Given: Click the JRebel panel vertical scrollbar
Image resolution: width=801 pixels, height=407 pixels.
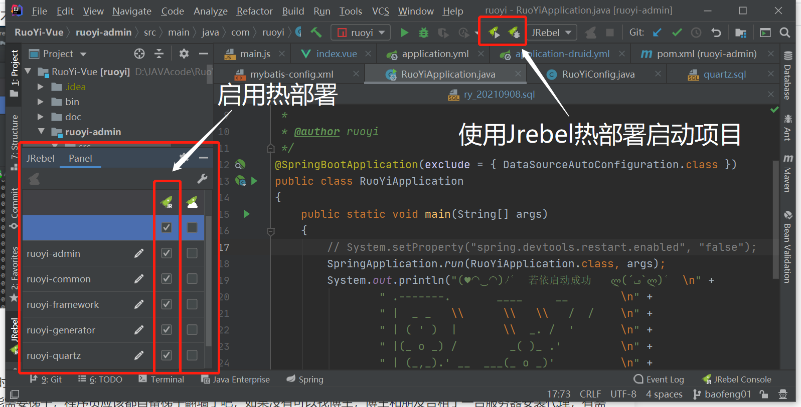Looking at the screenshot, I should pyautogui.click(x=208, y=280).
